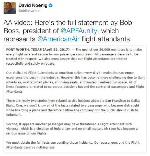Open David Koenig's profile photo
The width and height of the screenshot is (150, 156).
[10, 8]
